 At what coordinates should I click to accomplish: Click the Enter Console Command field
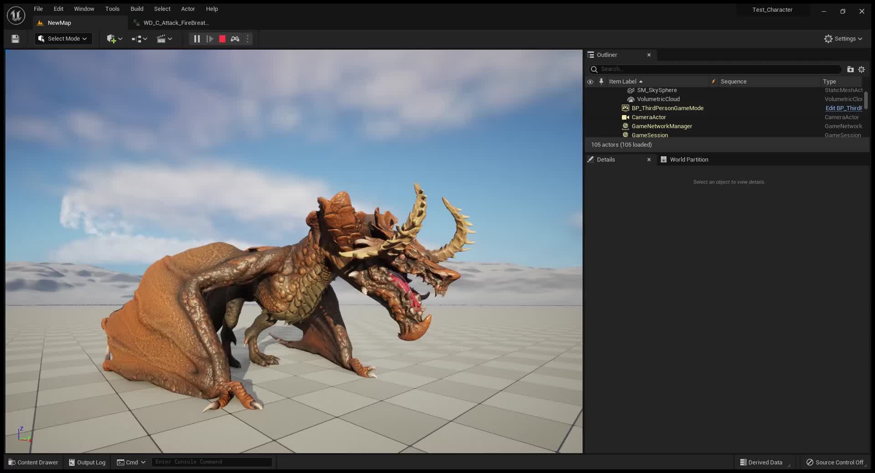tap(211, 462)
